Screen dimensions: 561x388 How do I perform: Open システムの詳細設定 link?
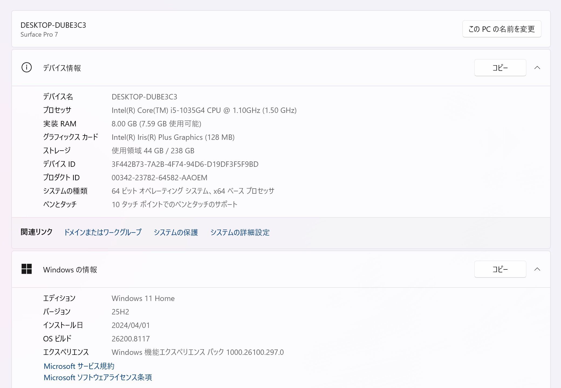coord(240,232)
